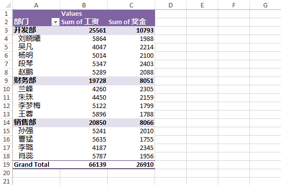The image size is (281, 185).
Task: Select column E header
Action: [x=202, y=5]
